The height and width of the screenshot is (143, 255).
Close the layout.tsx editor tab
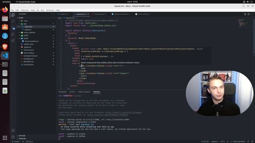coord(88,14)
